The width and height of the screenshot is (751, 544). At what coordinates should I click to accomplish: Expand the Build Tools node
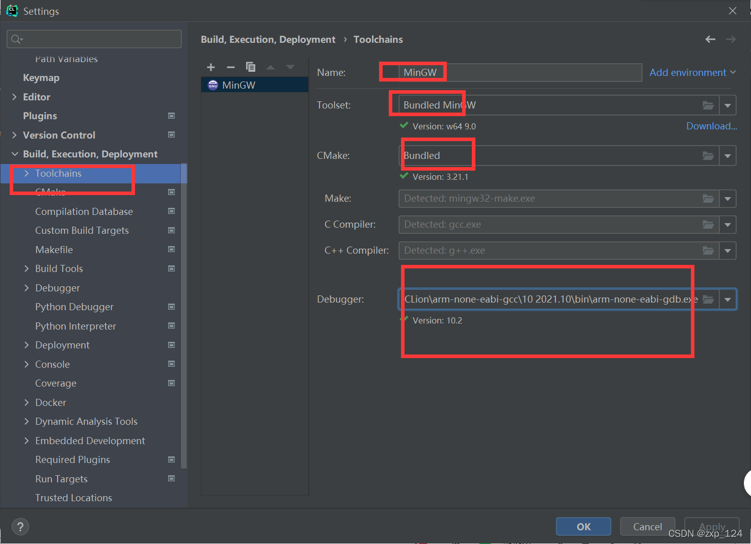tap(26, 268)
